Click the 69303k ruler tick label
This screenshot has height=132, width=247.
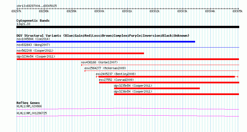pyautogui.click(x=182, y=11)
